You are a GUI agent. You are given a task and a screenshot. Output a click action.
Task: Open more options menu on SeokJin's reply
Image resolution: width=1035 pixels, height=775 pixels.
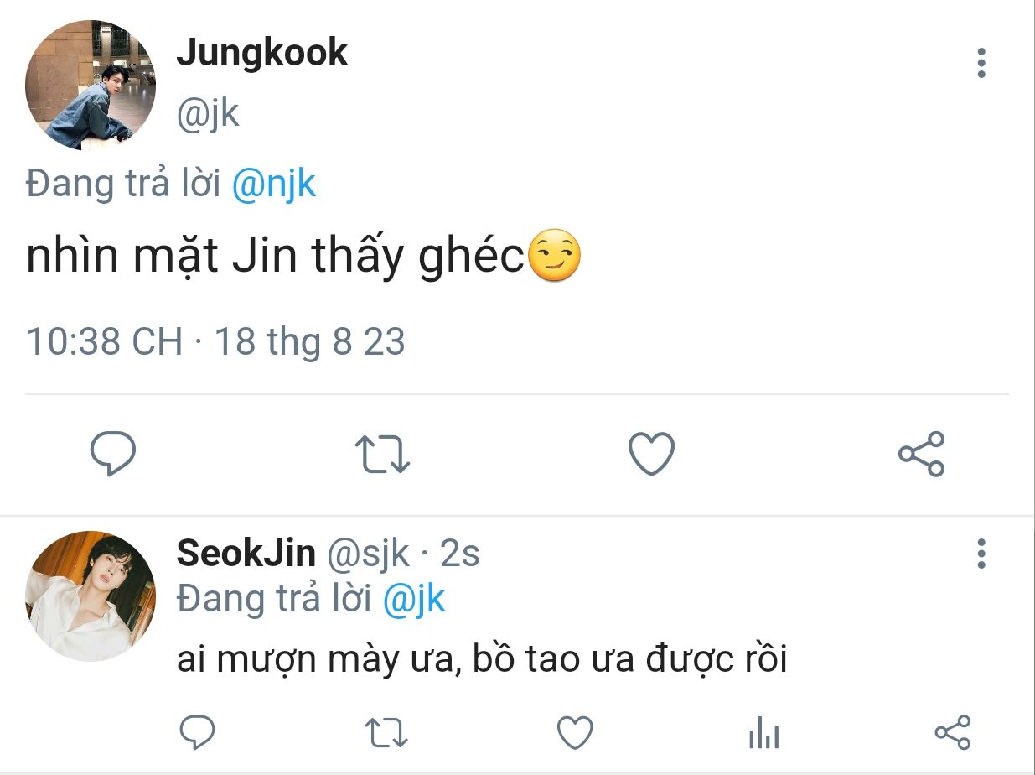(981, 554)
